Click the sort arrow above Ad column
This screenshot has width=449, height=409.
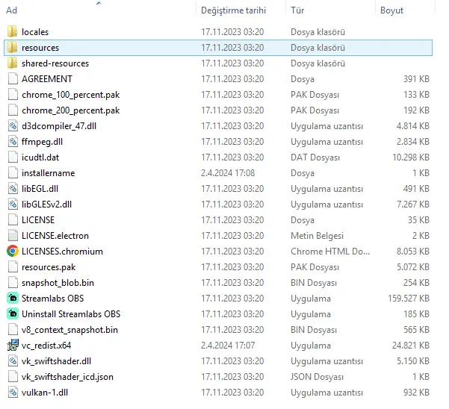click(99, 3)
